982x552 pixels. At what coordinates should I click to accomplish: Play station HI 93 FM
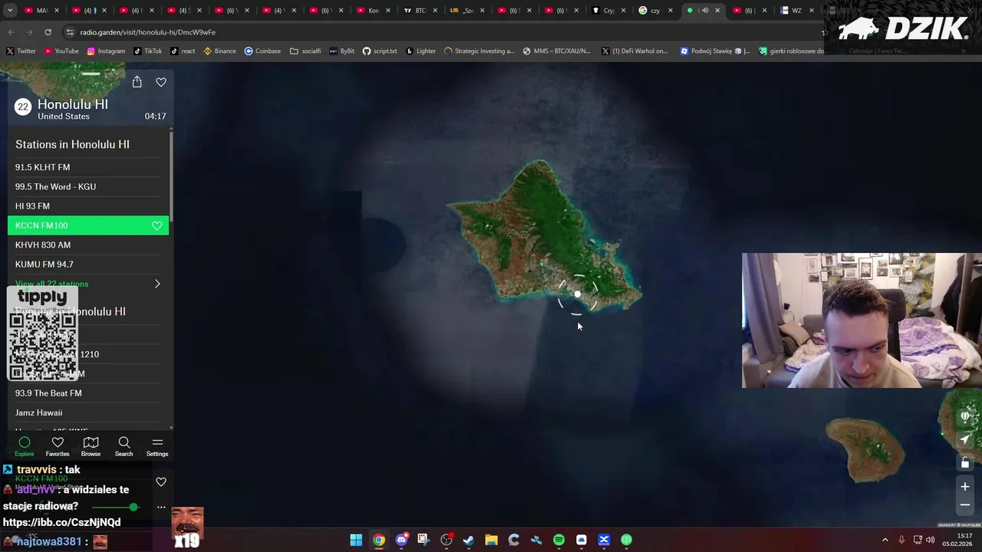click(88, 206)
